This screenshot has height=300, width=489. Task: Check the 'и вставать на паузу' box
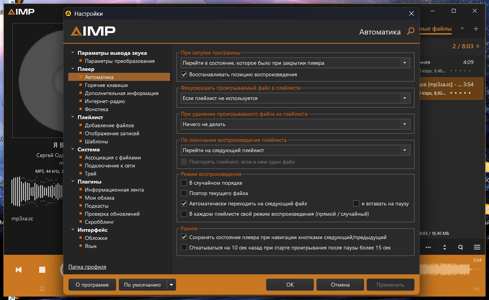pyautogui.click(x=356, y=203)
